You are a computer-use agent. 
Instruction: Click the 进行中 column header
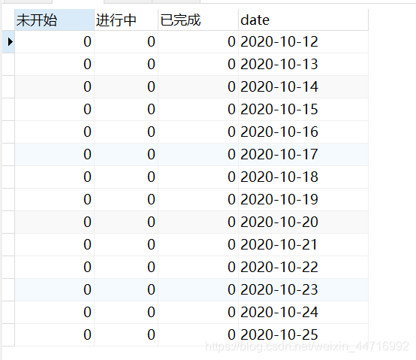tap(126, 20)
